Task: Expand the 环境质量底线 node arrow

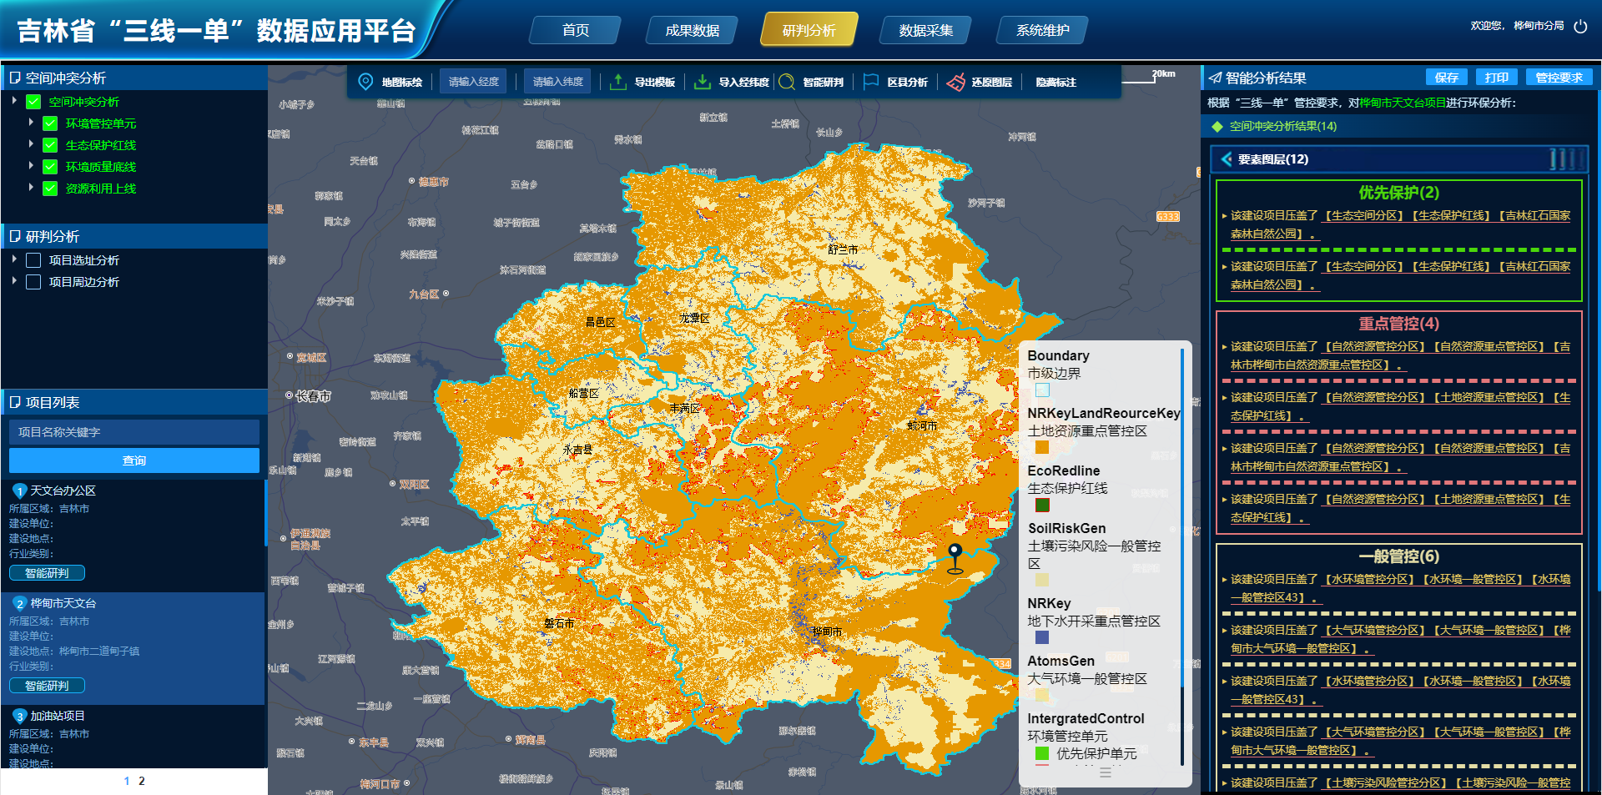Action: (x=31, y=166)
